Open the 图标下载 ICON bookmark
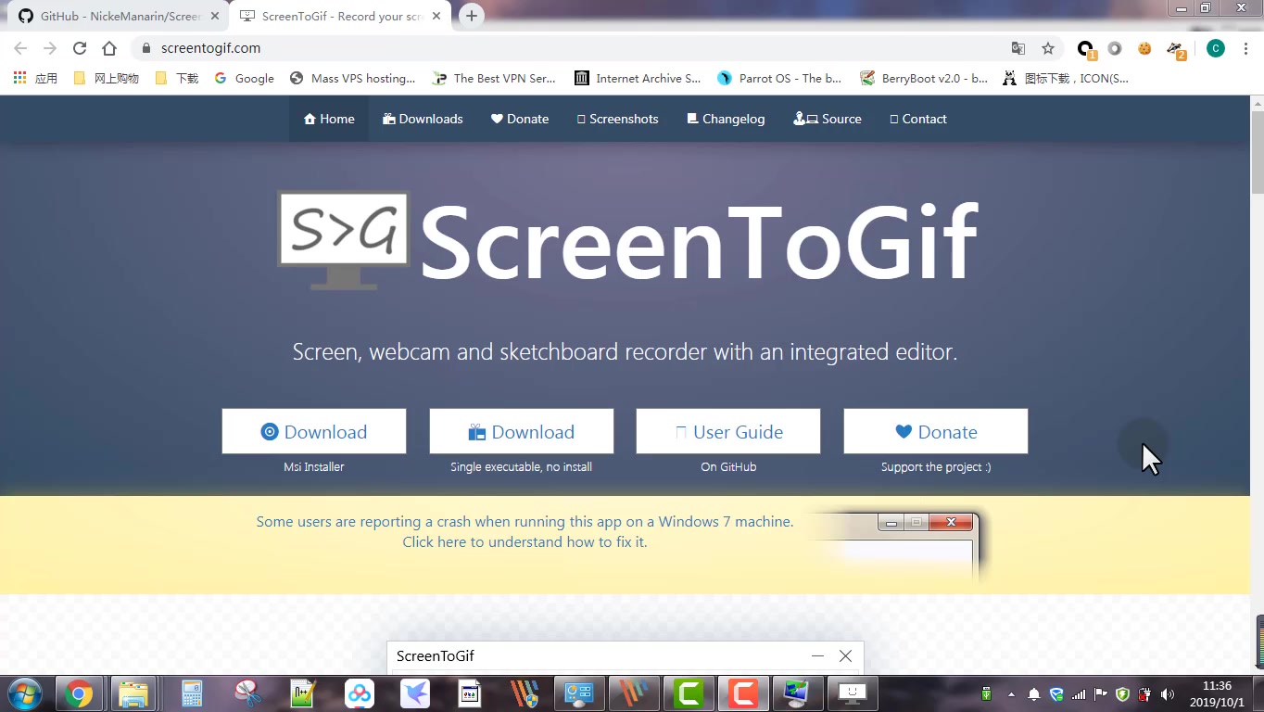Viewport: 1264px width, 712px height. [1066, 79]
